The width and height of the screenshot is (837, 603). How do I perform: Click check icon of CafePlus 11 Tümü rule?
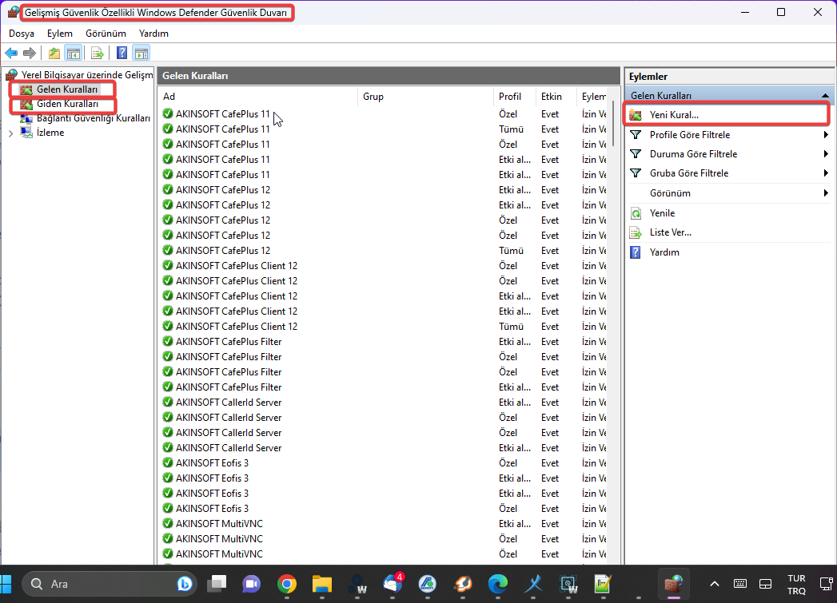[168, 129]
